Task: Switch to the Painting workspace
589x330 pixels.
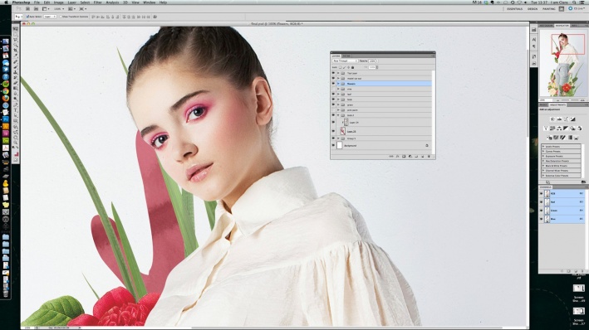Action: tap(549, 8)
